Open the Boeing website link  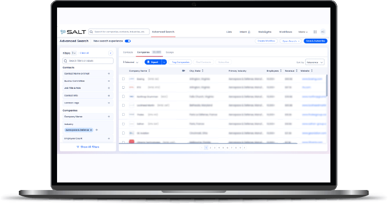312,79
